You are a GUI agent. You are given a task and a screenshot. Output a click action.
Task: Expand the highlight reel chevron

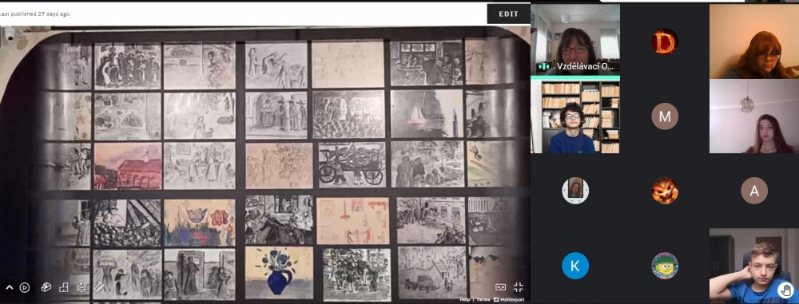(9, 288)
